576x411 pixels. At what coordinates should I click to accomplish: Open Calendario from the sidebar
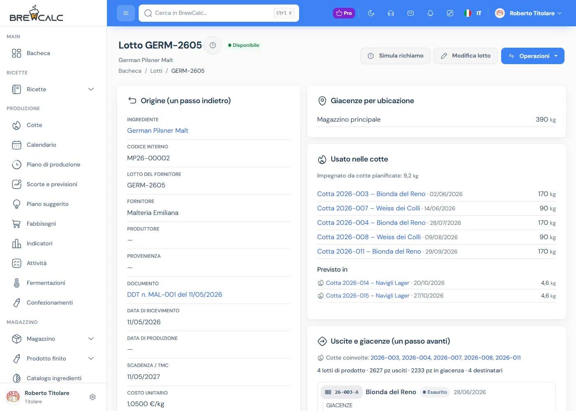pyautogui.click(x=53, y=145)
